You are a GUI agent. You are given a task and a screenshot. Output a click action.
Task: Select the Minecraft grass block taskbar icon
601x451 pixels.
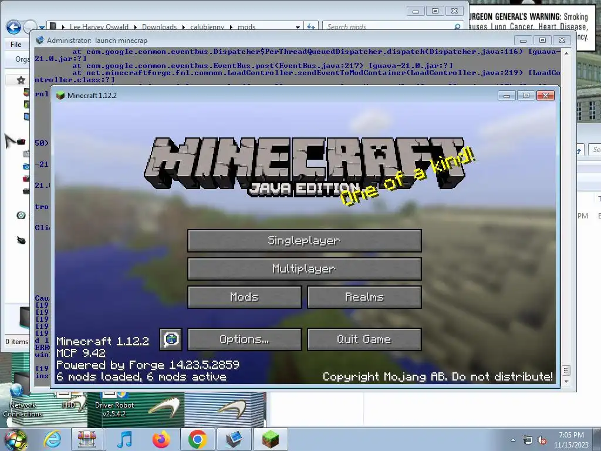click(271, 439)
